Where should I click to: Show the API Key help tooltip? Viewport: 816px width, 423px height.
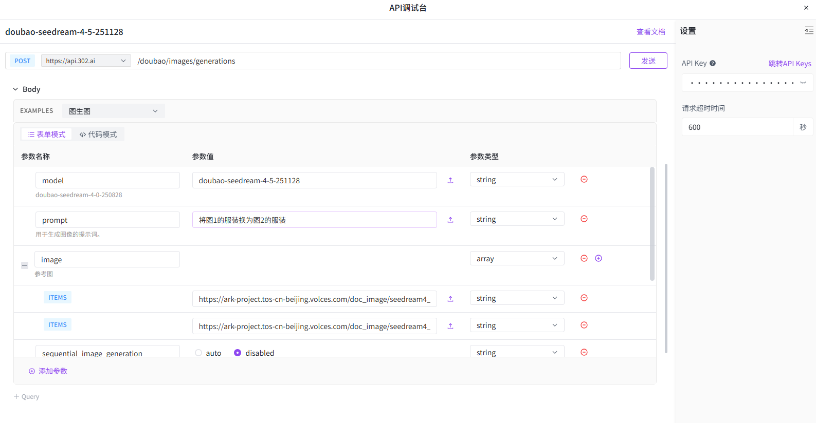[x=713, y=63]
